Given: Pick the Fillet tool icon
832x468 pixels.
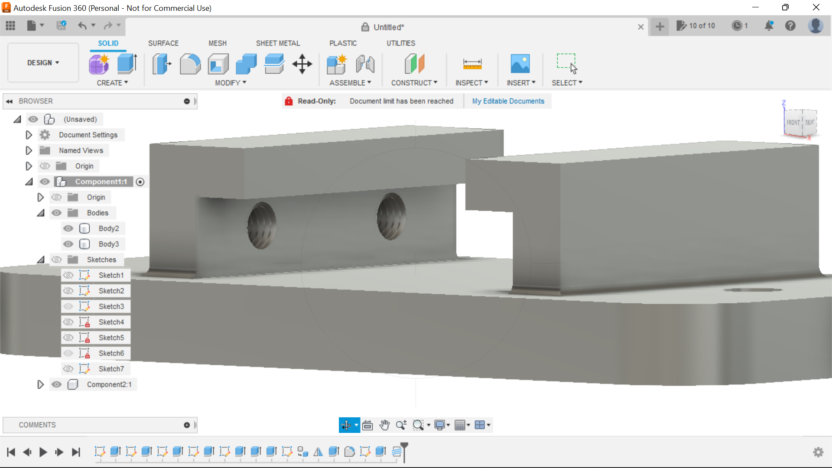Looking at the screenshot, I should pos(190,64).
